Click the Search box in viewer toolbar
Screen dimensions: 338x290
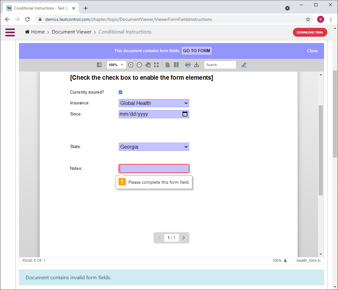tap(220, 65)
